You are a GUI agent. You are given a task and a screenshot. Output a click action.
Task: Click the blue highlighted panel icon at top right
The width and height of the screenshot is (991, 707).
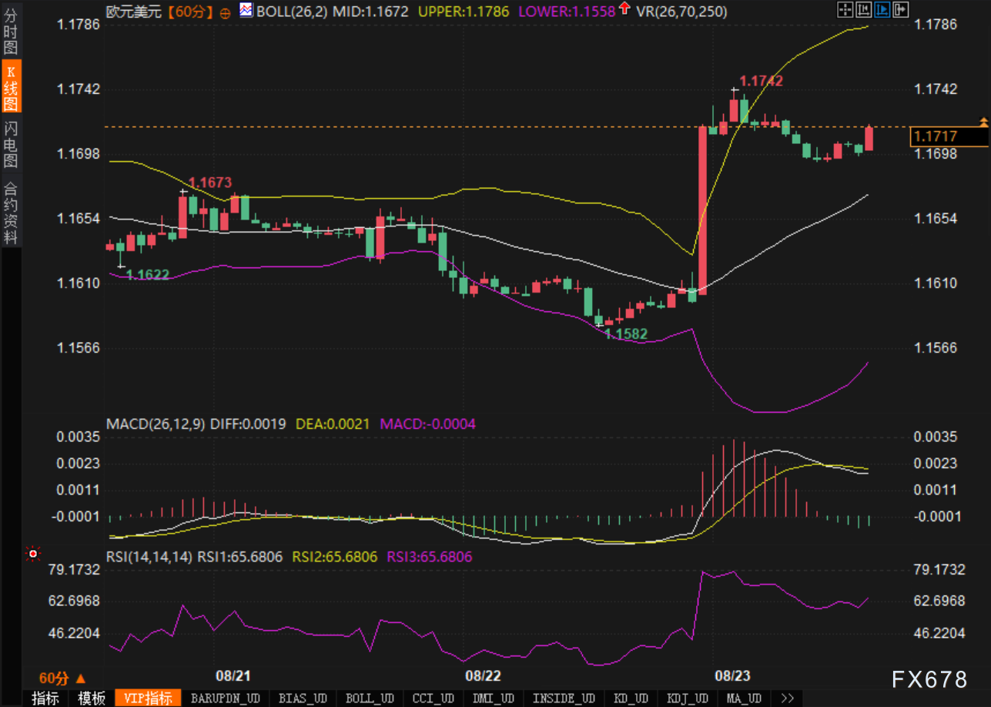(x=882, y=10)
